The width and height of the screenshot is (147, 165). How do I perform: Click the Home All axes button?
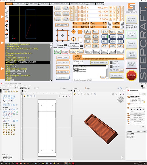(x=118, y=13)
